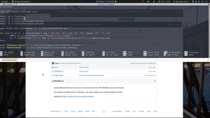Open the 'icons' folder in repository

(56, 67)
